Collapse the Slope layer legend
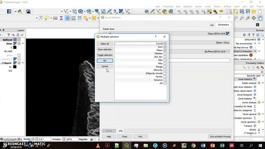Screen dimensions: 265x149 coord(23,43)
